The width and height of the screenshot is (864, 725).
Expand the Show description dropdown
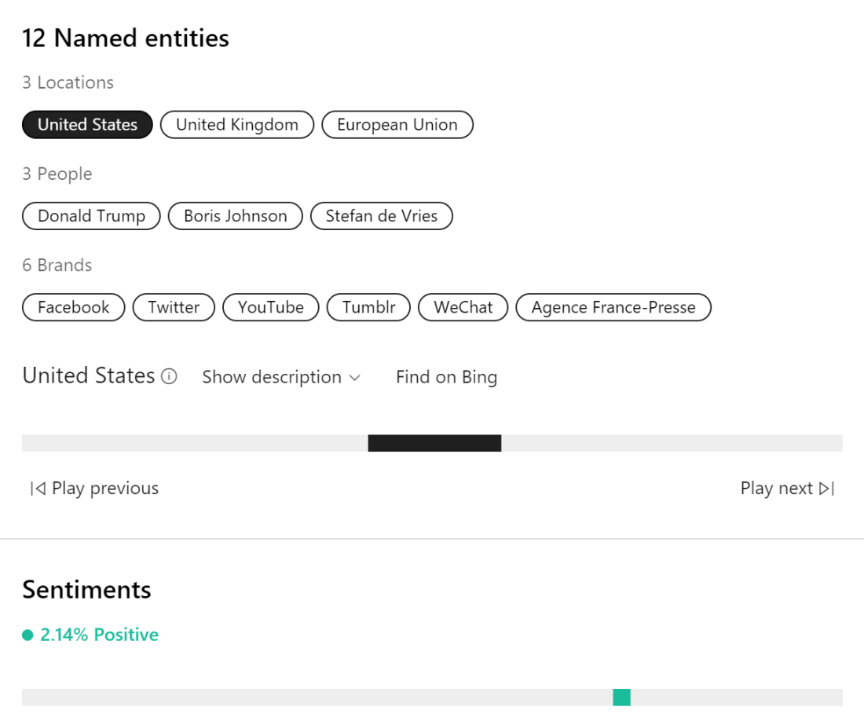pyautogui.click(x=281, y=377)
